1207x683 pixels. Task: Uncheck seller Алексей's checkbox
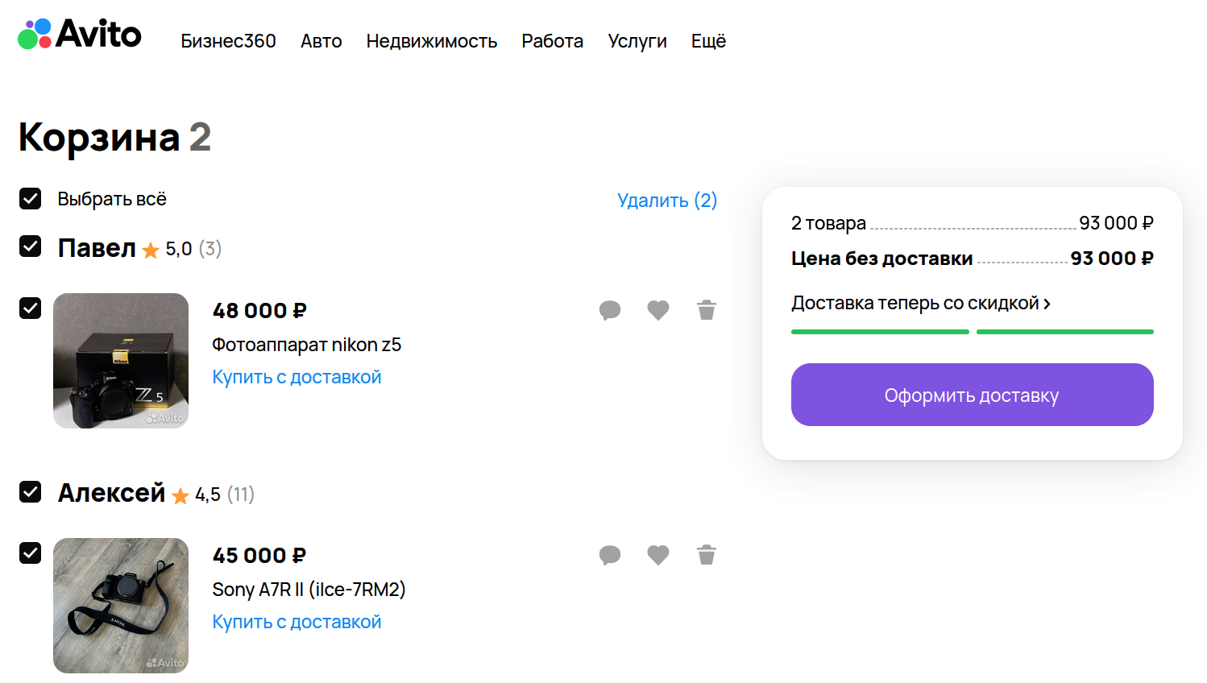[x=31, y=491]
